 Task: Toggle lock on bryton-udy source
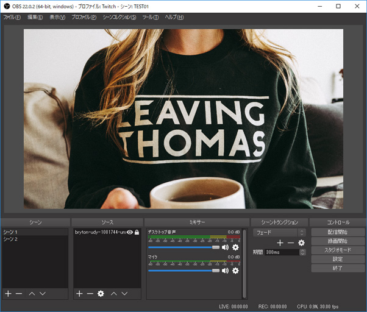[137, 232]
